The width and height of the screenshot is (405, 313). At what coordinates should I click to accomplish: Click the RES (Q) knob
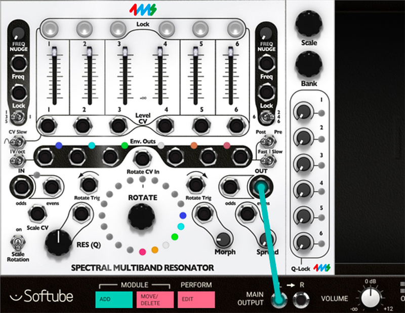[x=59, y=242]
